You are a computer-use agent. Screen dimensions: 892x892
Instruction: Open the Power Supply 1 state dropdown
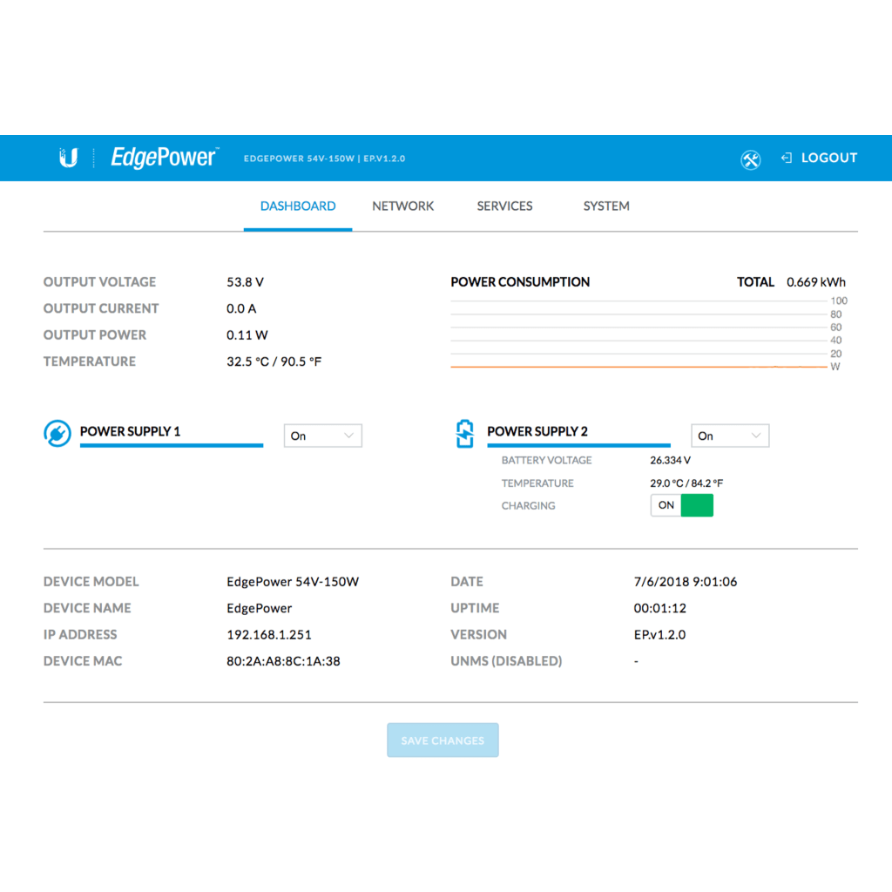322,436
